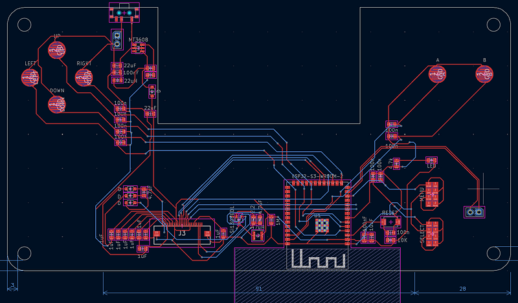
Task: Select the SELECT button footprint
Action: pos(432,234)
